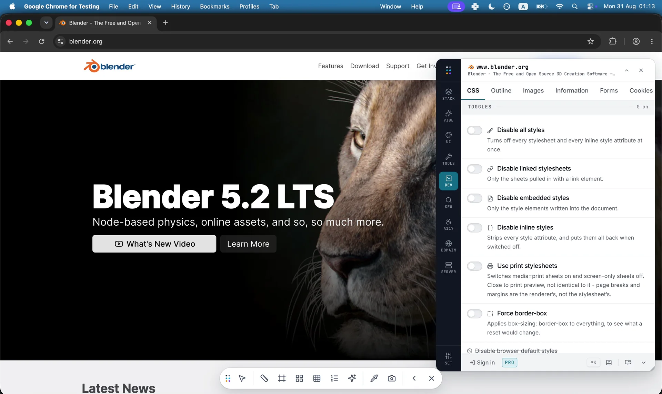Collapse the floating toolbar with left chevron

[x=414, y=378]
